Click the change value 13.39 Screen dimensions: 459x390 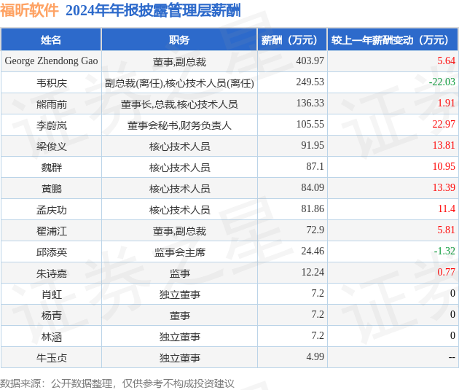444,187
